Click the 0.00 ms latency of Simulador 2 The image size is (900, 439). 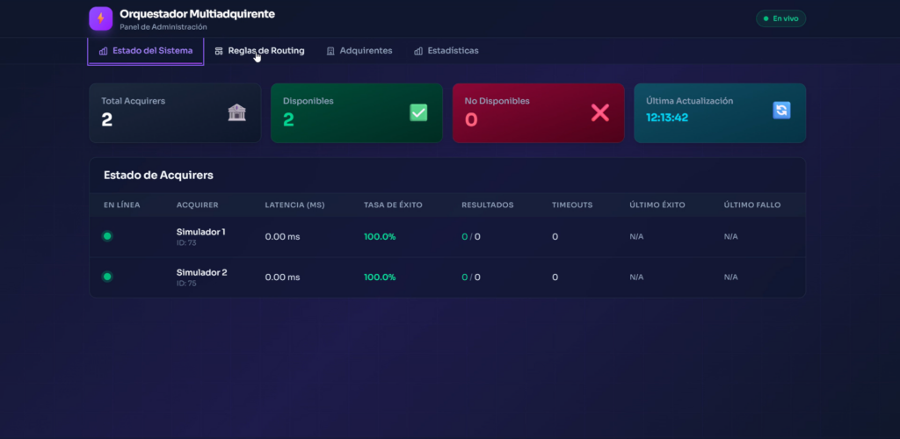(282, 277)
